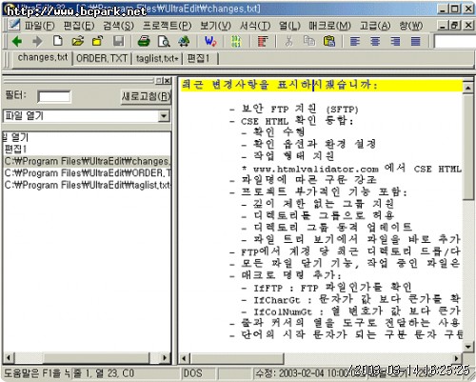Click editor horizontal scrollbar right arrow
This screenshot has width=476, height=382.
point(456,358)
